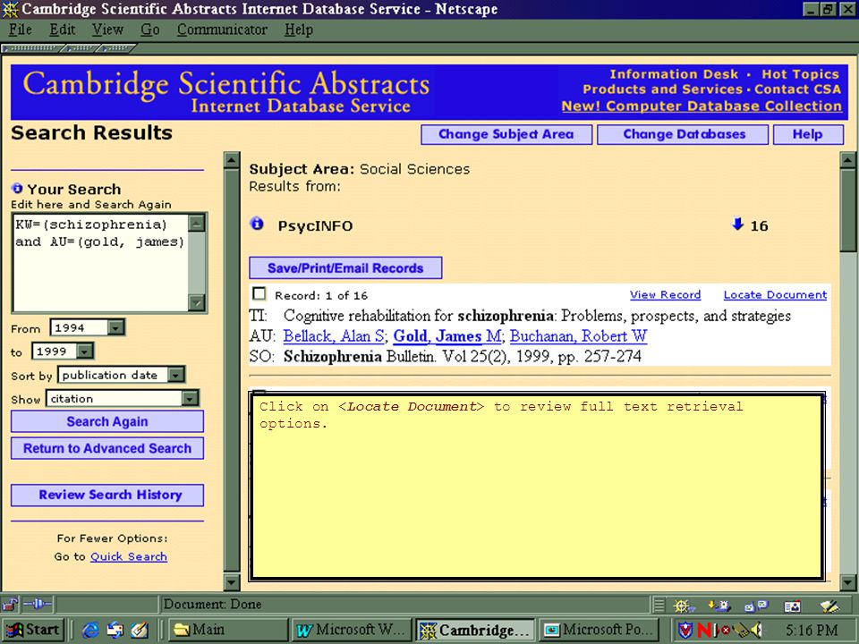The image size is (859, 644).
Task: Click the connection status icon in status bar
Action: (x=38, y=605)
